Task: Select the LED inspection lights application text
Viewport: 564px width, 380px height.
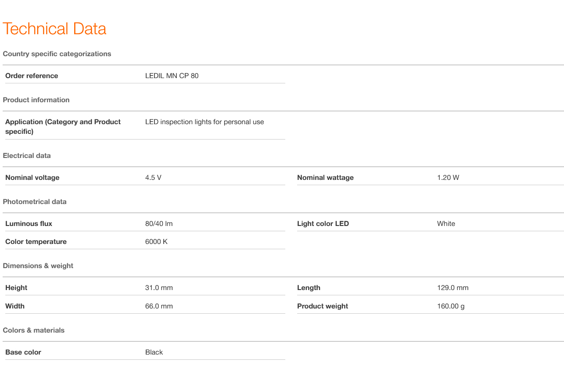Action: click(x=205, y=122)
